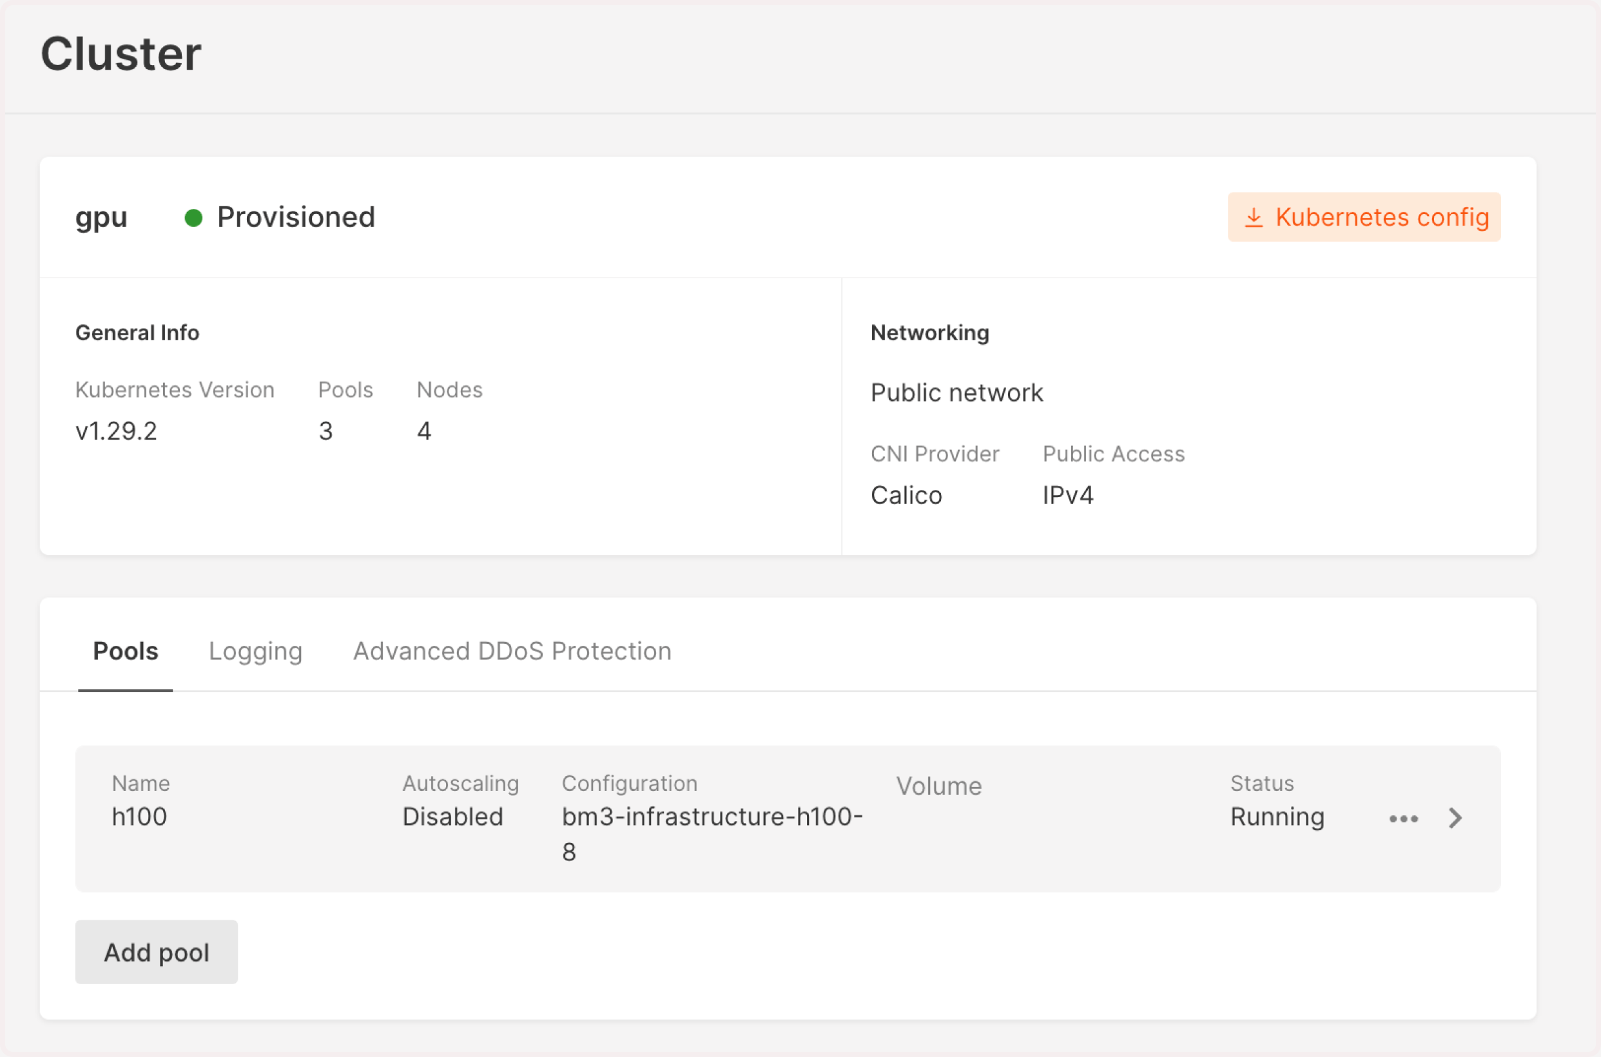Click the Volume column label
This screenshot has width=1601, height=1057.
coord(938,786)
